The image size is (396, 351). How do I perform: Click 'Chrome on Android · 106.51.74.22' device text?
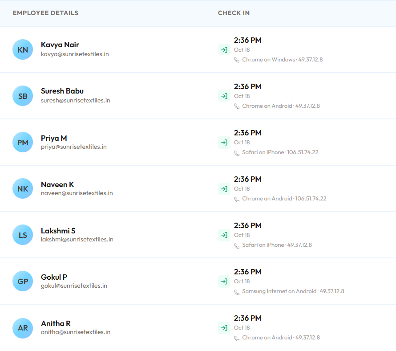[284, 199]
